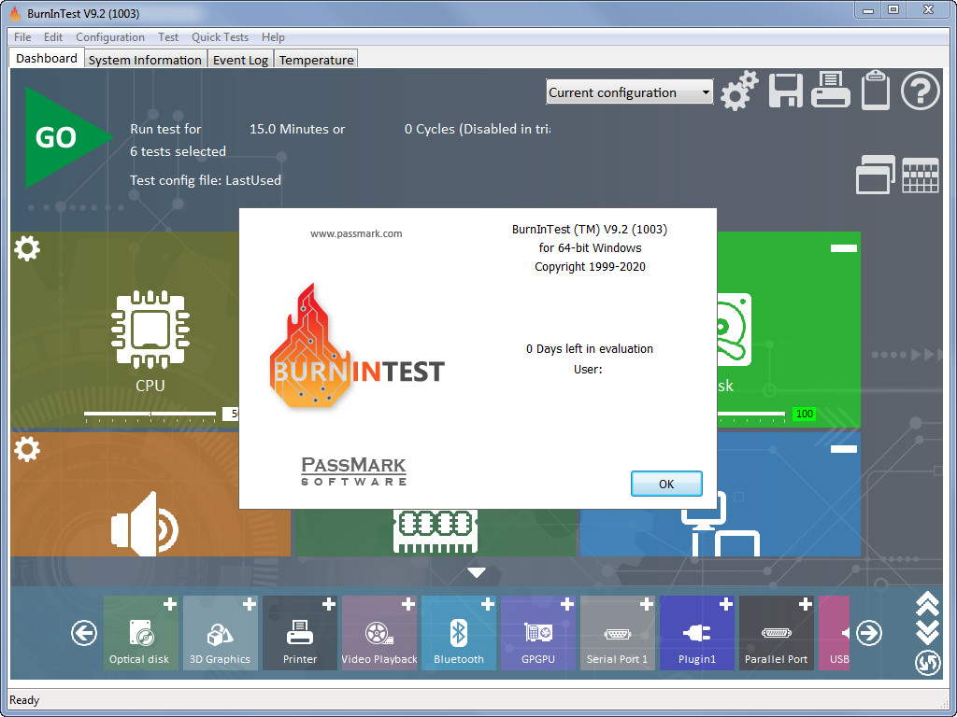
Task: Click the double down chevron icon
Action: (928, 632)
